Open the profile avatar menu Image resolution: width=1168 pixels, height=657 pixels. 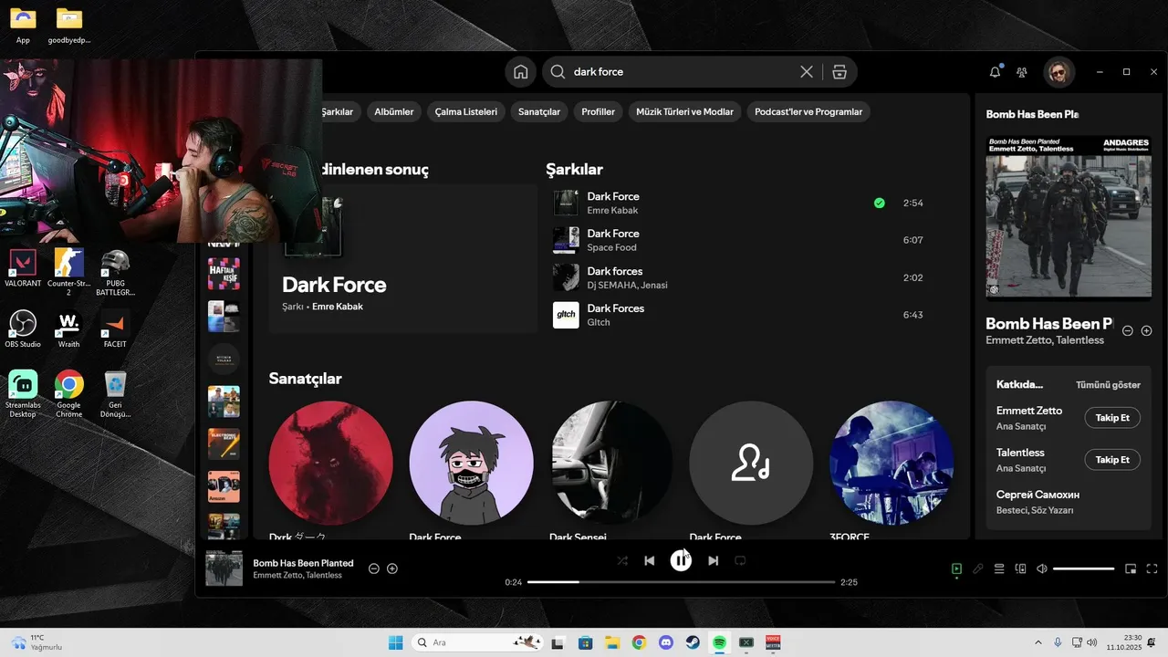(1059, 72)
